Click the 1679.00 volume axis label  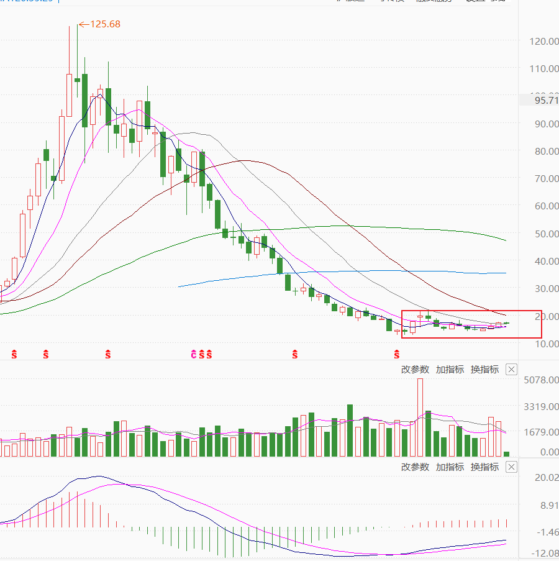[541, 432]
